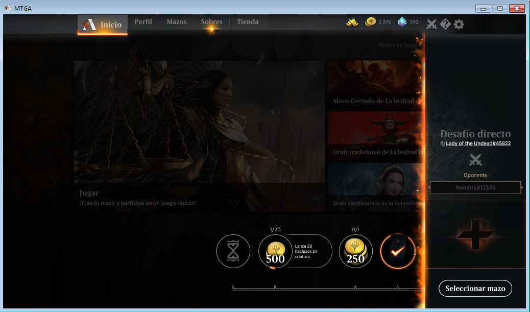Viewport: 530px width, 312px height.
Task: Click the MTGA icon in title bar
Action: [x=8, y=8]
